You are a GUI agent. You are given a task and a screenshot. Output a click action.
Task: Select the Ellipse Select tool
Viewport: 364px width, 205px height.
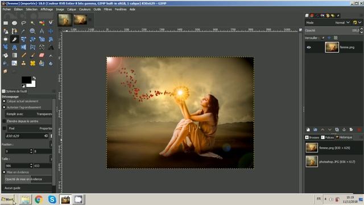(x=14, y=23)
